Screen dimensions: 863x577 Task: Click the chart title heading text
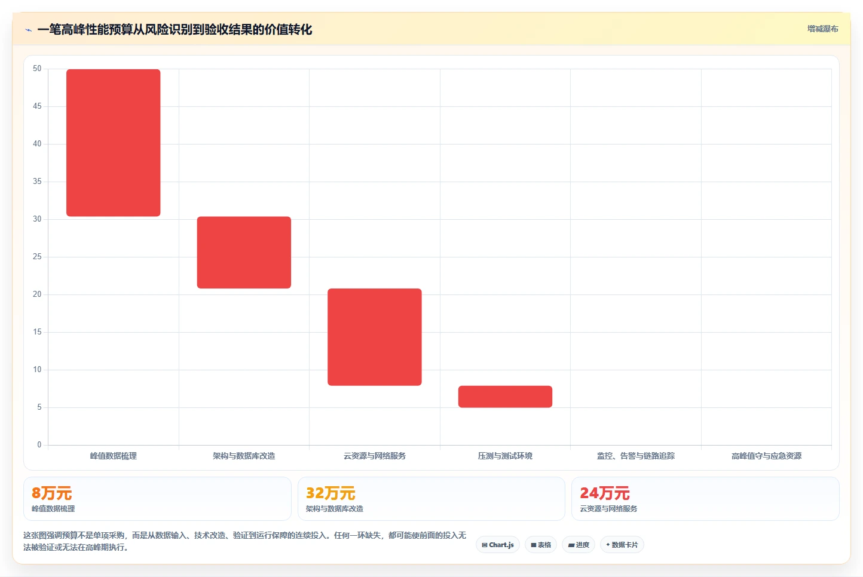pos(175,30)
